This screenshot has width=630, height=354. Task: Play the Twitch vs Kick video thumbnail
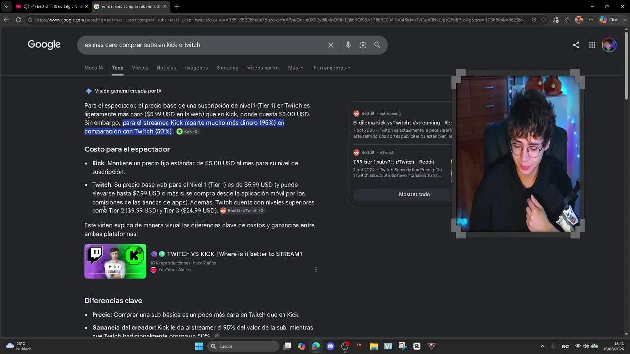tap(115, 261)
